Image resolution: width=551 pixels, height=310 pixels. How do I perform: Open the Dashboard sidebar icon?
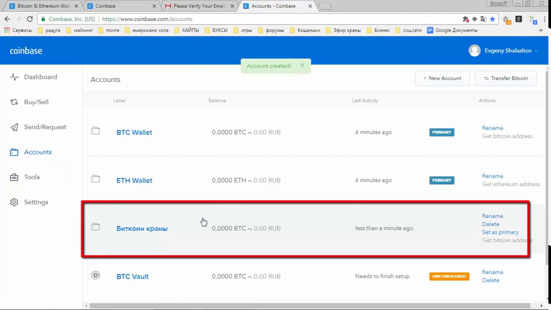click(14, 77)
